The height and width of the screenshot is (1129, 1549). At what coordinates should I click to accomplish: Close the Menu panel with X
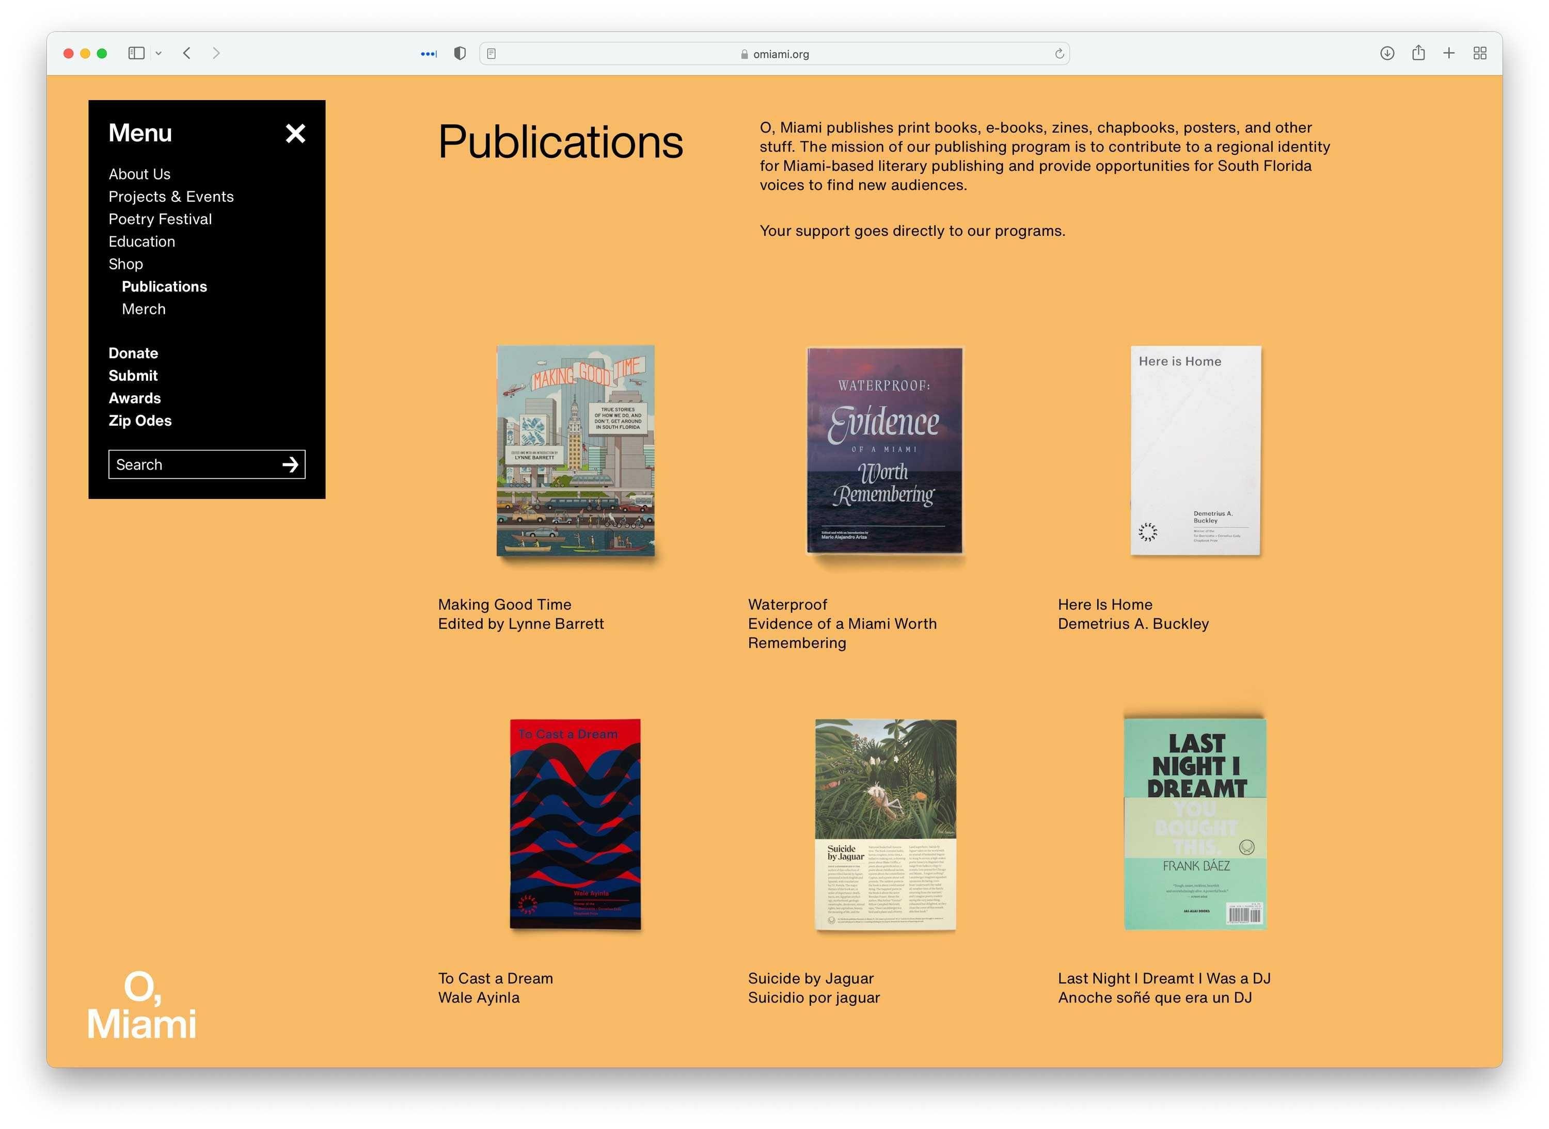tap(295, 133)
